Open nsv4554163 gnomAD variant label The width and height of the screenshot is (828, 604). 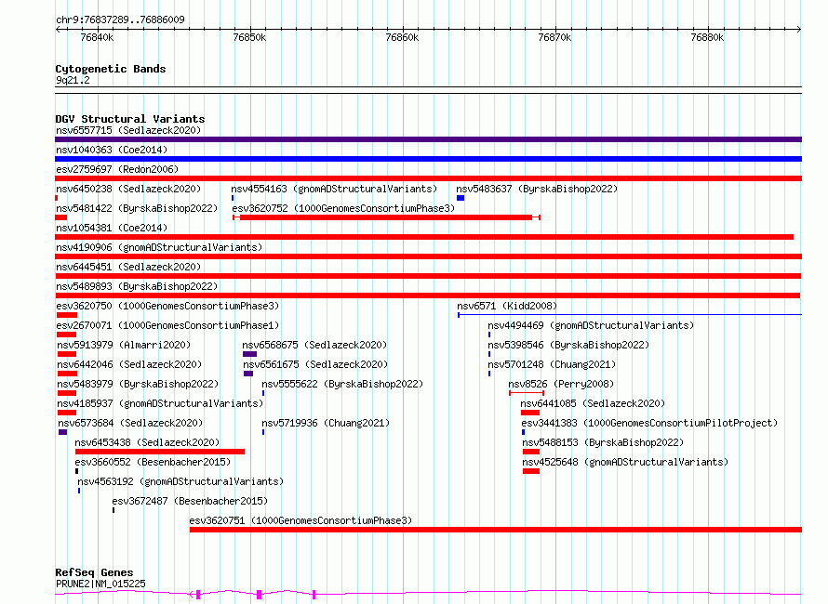point(334,189)
